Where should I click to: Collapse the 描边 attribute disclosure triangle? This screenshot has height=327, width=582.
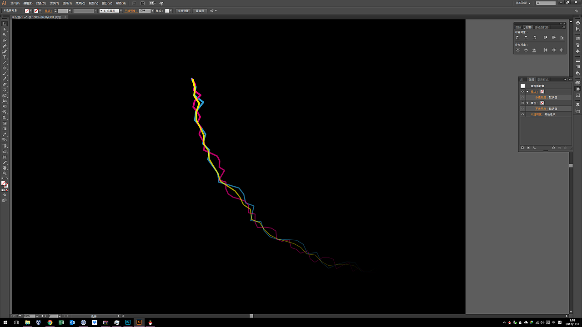tap(527, 91)
